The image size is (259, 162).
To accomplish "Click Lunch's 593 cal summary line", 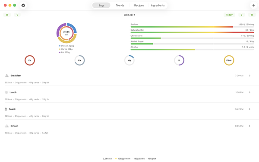I will tap(27, 99).
